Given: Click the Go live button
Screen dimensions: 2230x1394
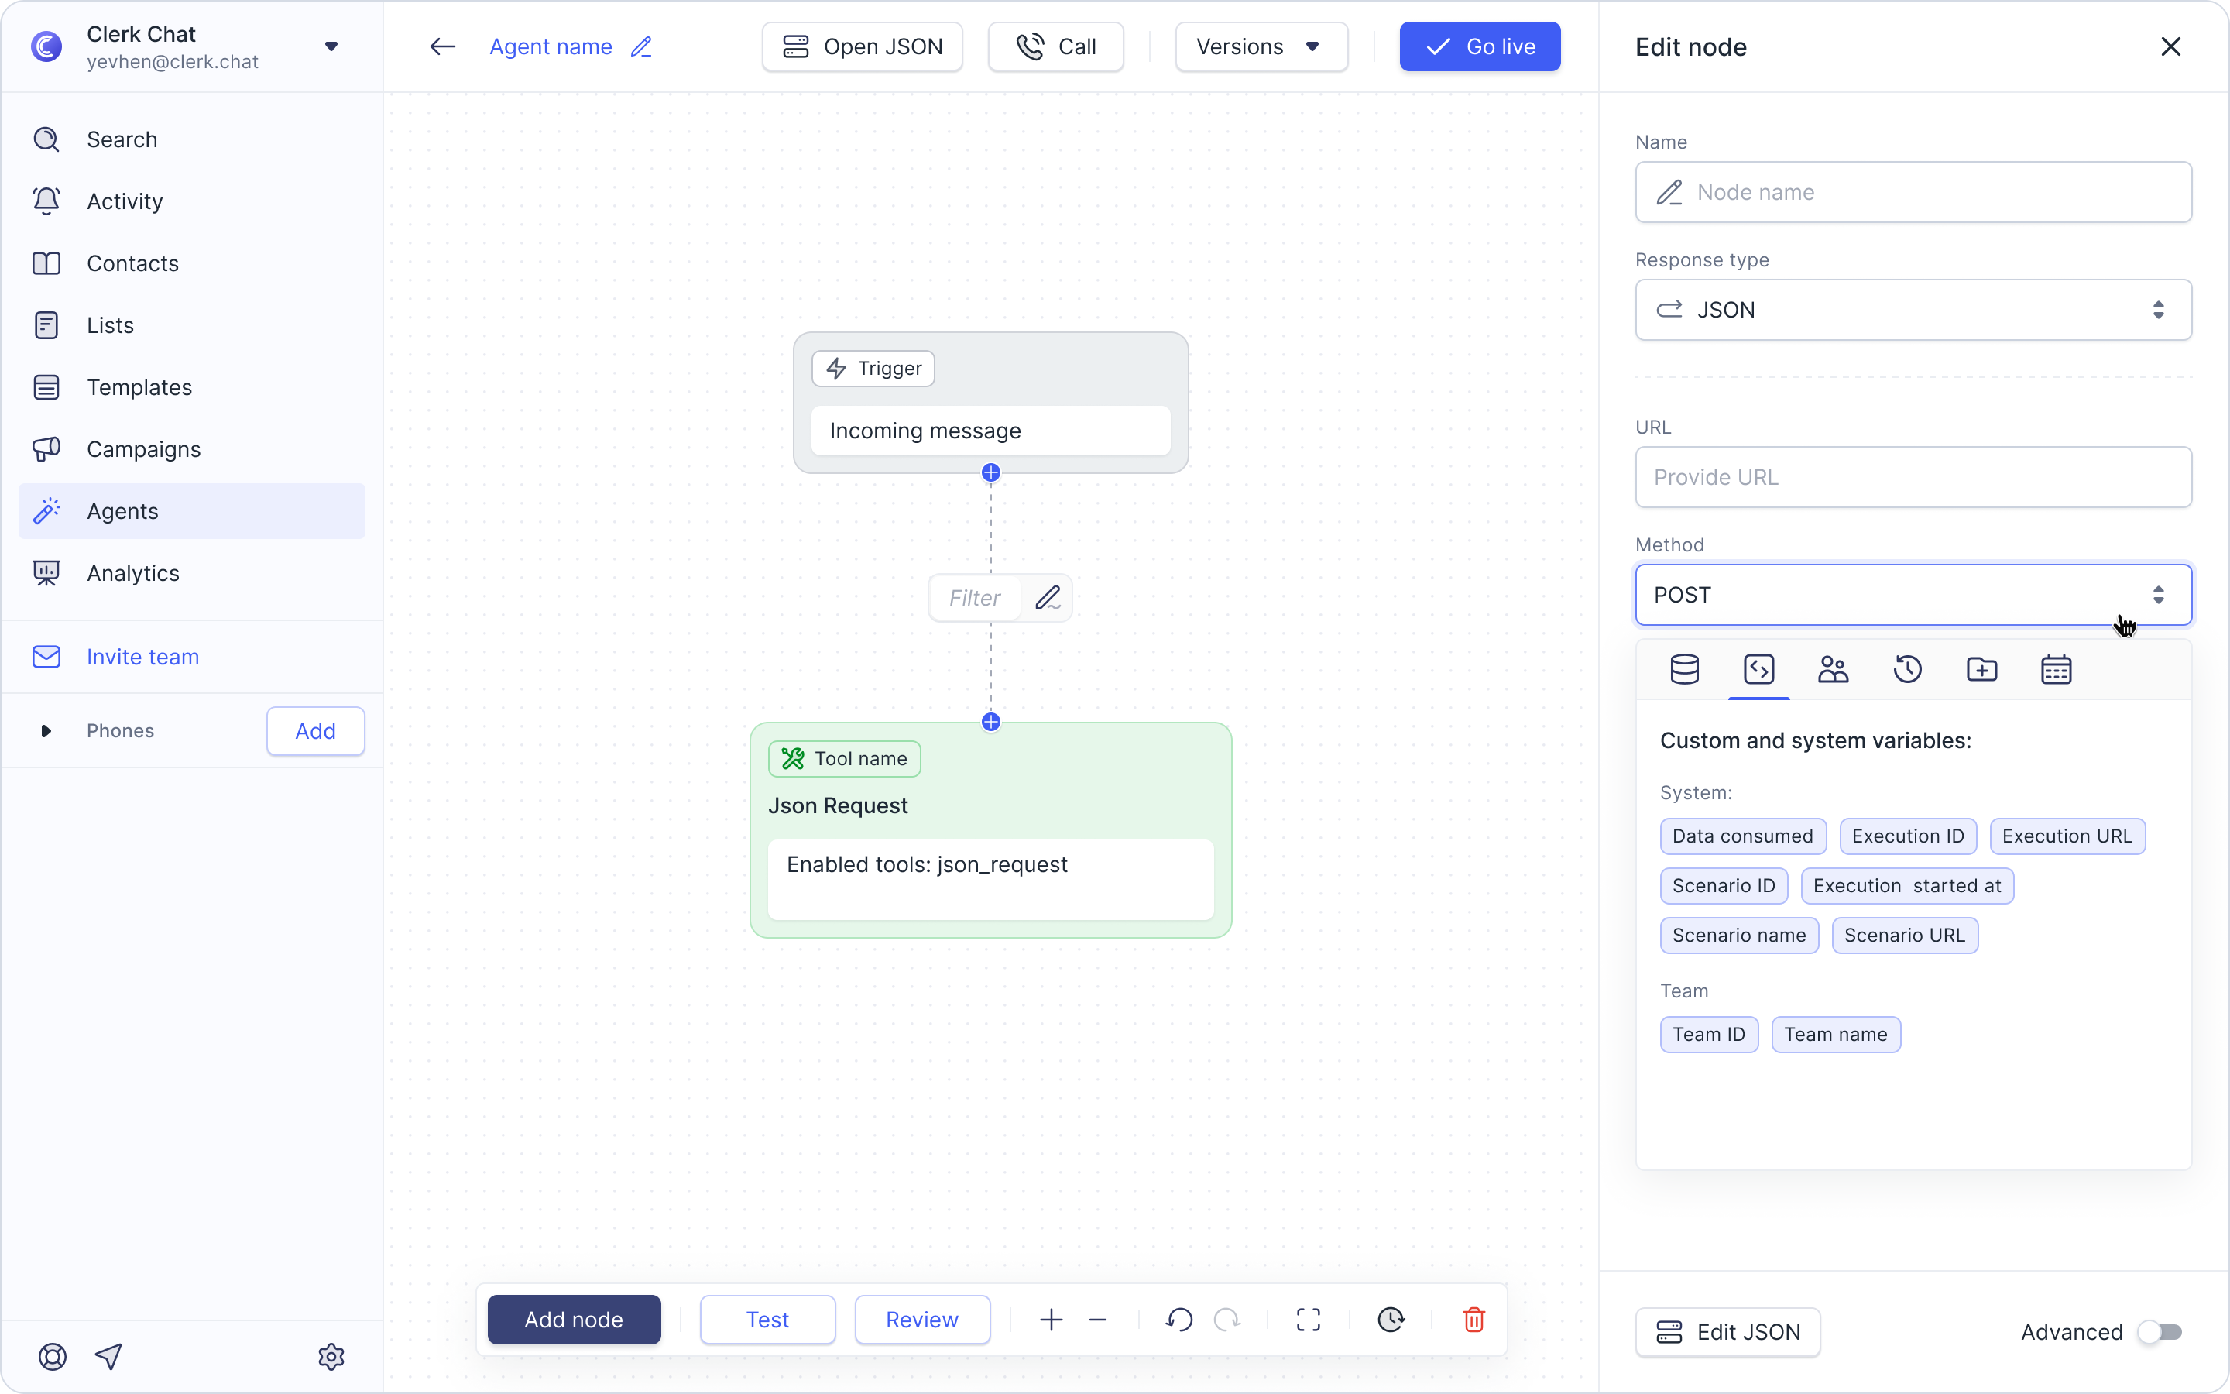Looking at the screenshot, I should click(x=1479, y=47).
